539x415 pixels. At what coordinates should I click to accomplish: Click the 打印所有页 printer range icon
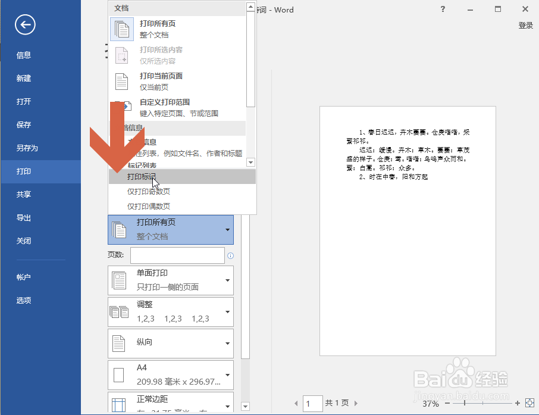(x=120, y=230)
